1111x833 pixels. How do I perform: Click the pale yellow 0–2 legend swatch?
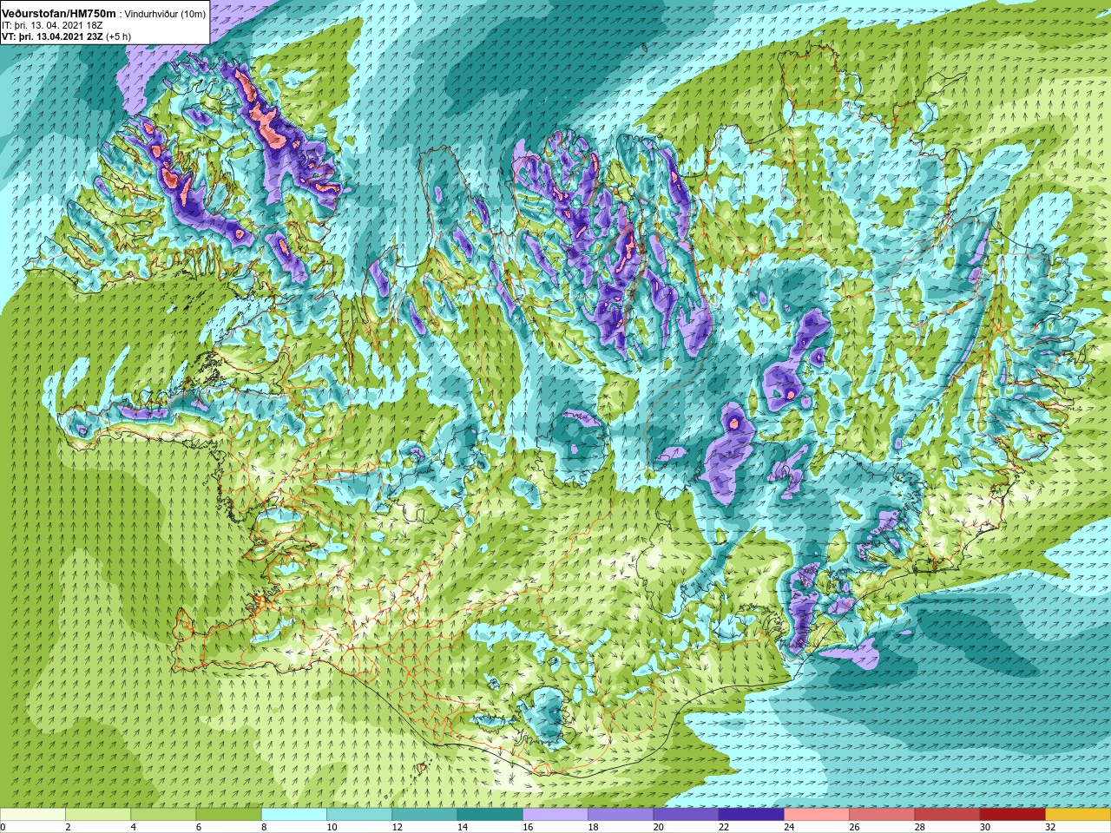click(33, 815)
